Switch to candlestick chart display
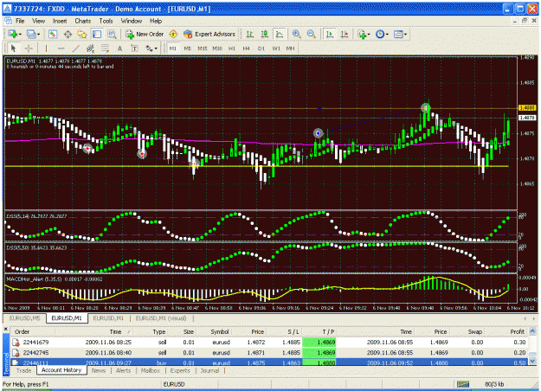This screenshot has width=541, height=391. (x=265, y=34)
